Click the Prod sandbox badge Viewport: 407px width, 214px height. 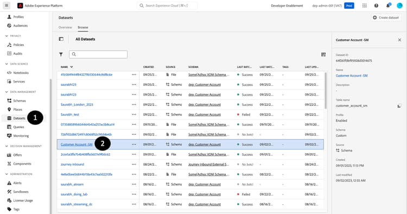(349, 5)
